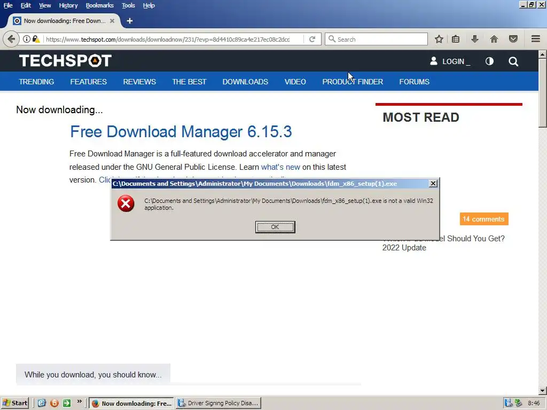Open DOWNLOADS section

coord(245,82)
